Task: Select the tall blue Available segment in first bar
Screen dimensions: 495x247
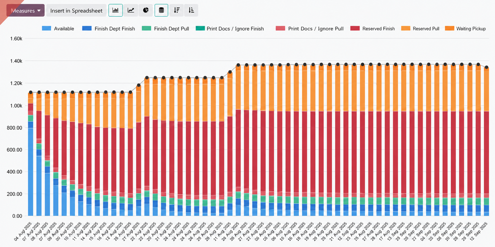Action: click(x=31, y=172)
